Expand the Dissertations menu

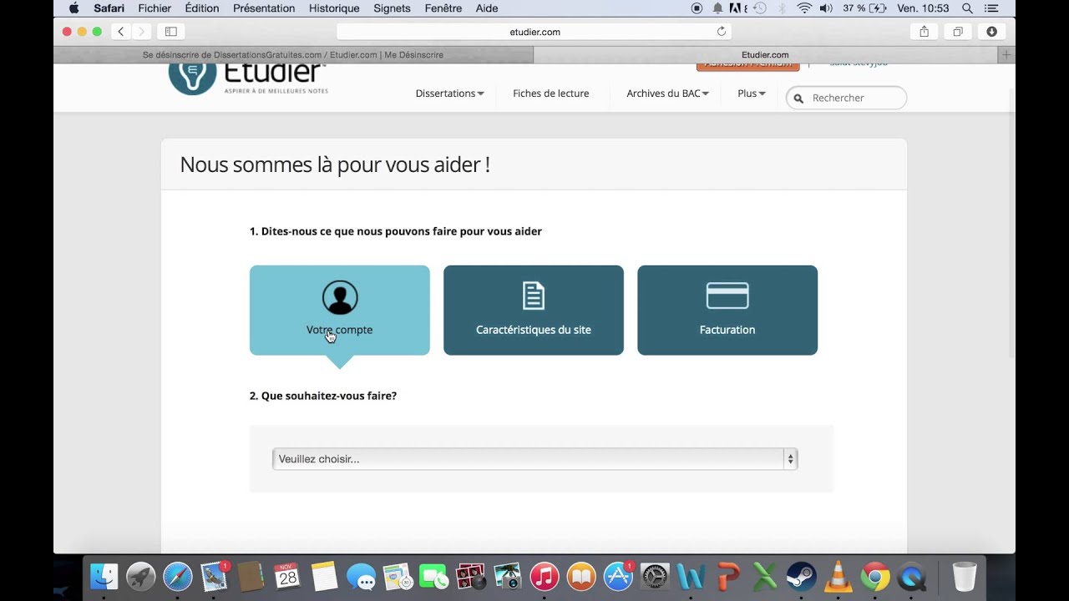click(x=449, y=93)
